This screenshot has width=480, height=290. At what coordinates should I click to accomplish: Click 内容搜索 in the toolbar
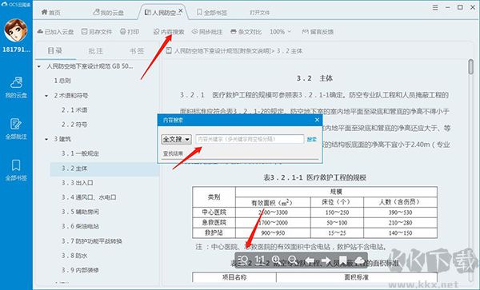click(x=169, y=31)
